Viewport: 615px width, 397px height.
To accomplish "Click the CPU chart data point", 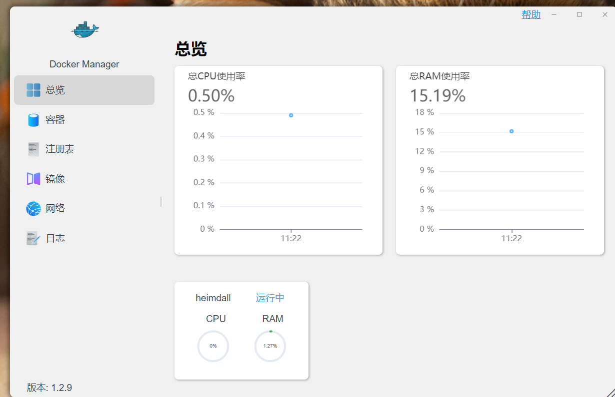I will click(x=291, y=115).
